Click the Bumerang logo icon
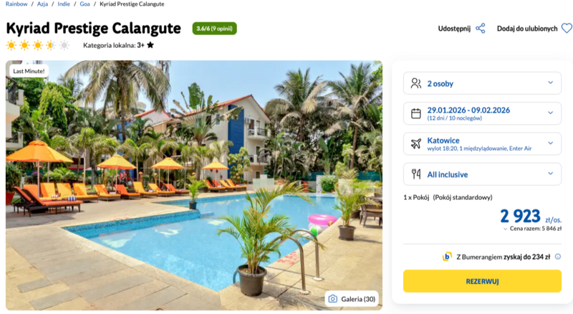 (x=447, y=257)
